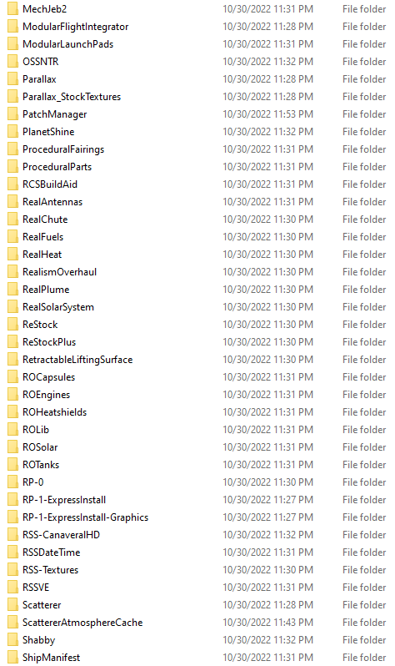Screen dimensions: 395x666
Task: Select the ProceduralFairings folder name
Action: [x=63, y=149]
